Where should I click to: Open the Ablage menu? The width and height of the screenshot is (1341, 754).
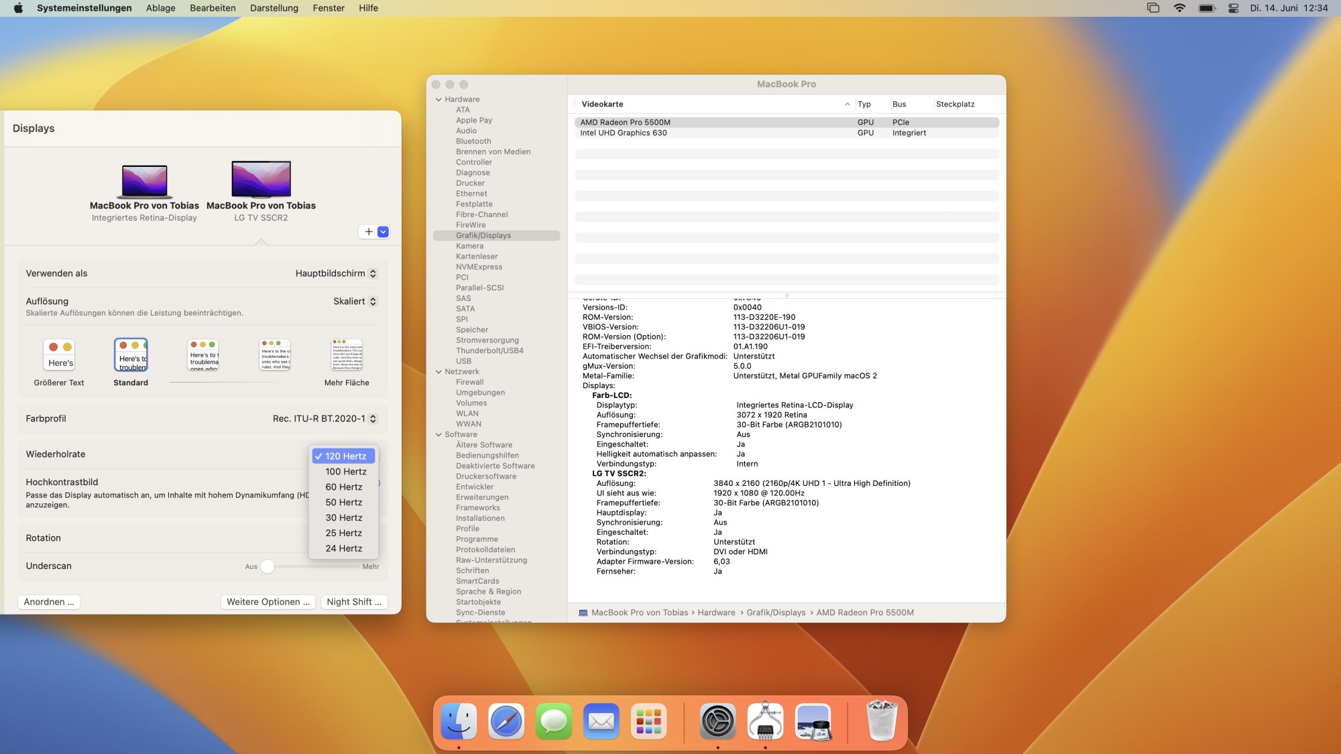(x=160, y=8)
